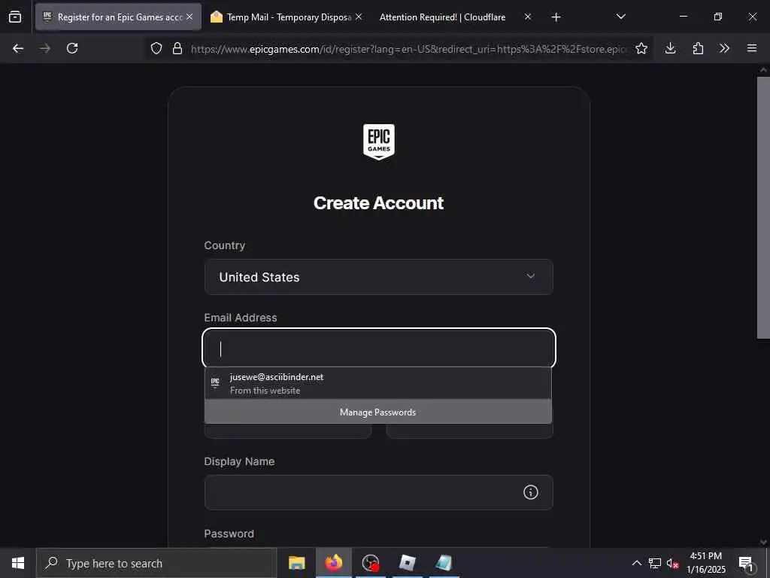Switch to Register for an Epic Games tab

(x=118, y=17)
